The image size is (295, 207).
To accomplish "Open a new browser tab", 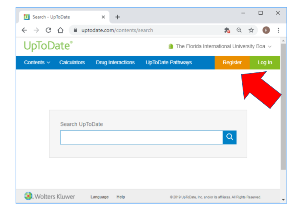I will [x=117, y=17].
